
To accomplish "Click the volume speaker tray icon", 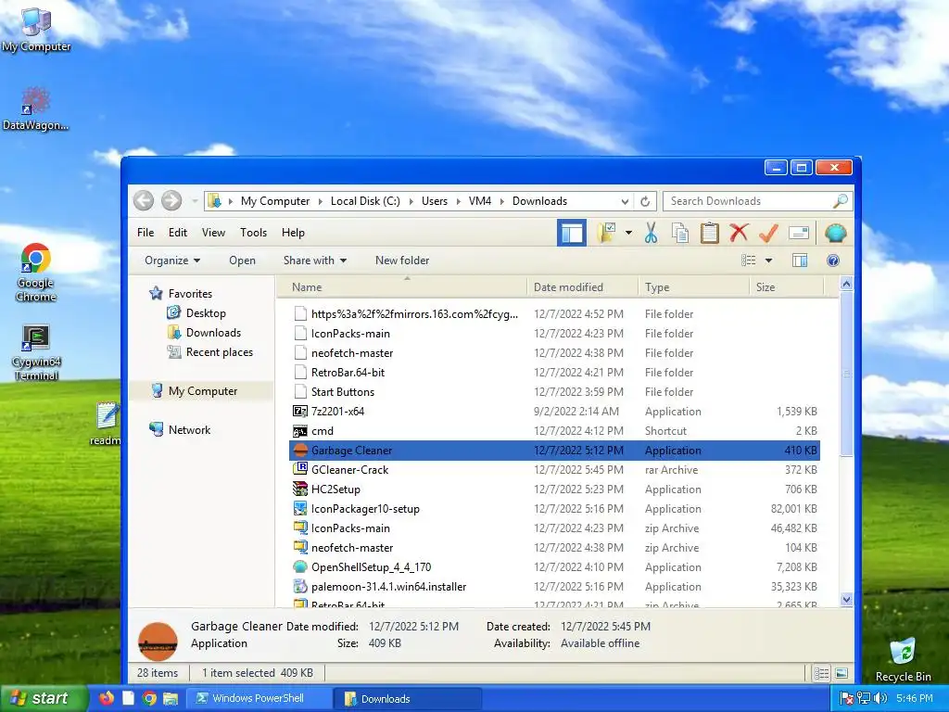I will click(881, 698).
